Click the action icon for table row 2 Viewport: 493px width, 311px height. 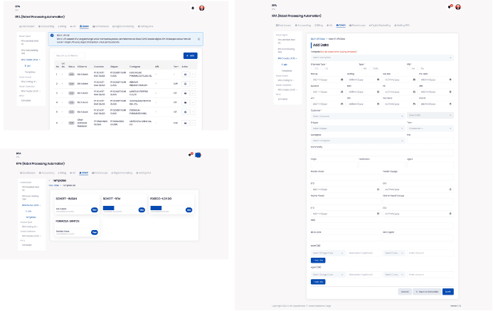click(186, 84)
